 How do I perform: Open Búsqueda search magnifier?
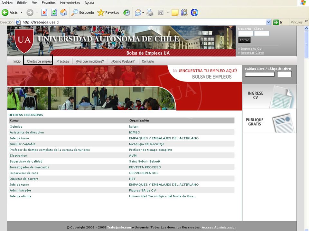(74, 13)
